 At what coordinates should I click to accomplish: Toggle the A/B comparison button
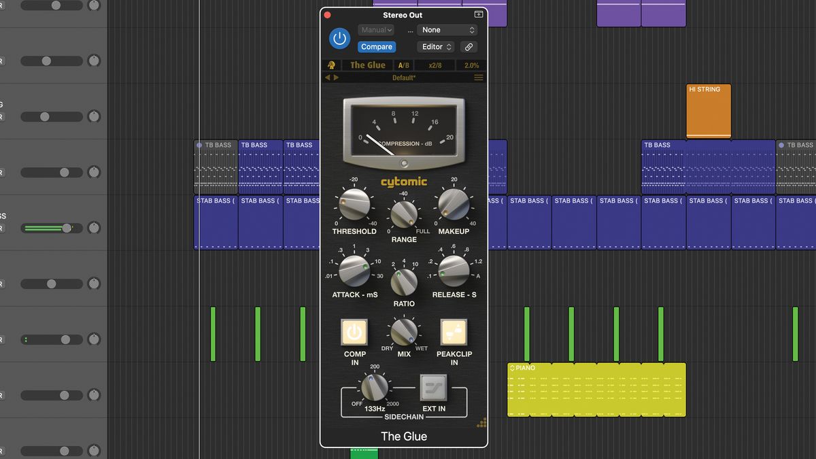[x=404, y=65]
